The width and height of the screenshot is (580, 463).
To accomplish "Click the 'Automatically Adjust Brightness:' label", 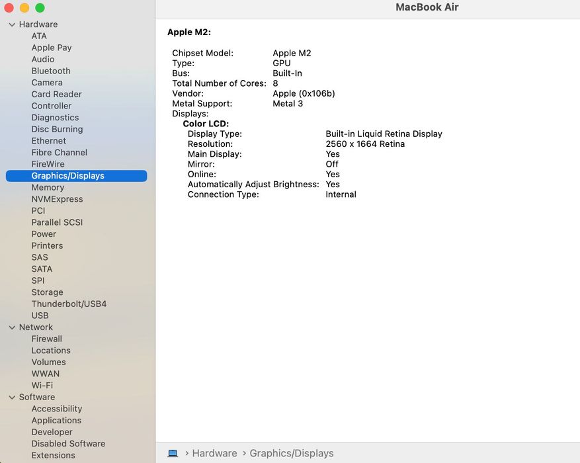I will tap(253, 185).
